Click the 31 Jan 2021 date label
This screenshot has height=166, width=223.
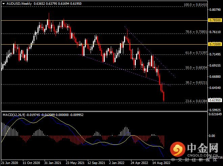pos(53,163)
